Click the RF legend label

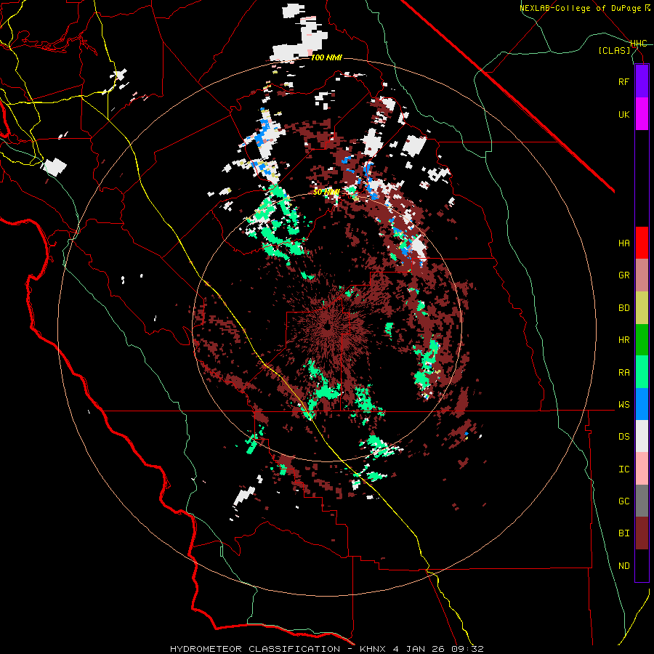[x=623, y=81]
